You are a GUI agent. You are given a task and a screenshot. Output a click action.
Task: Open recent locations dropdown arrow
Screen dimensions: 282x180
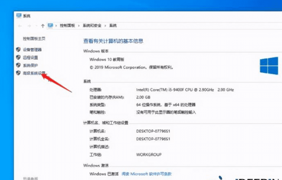36,26
